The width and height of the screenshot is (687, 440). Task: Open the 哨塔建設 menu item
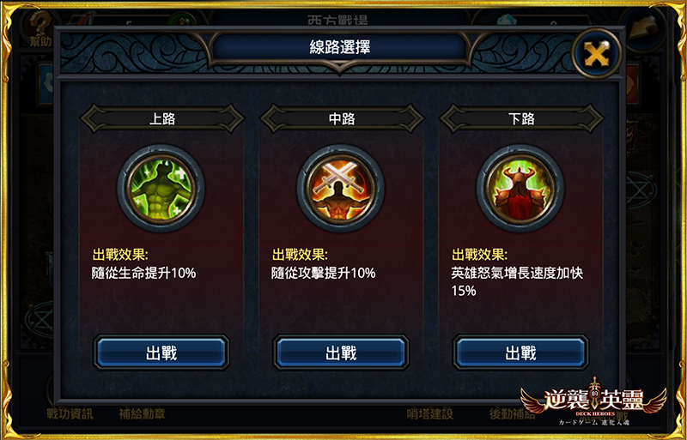[x=429, y=413]
